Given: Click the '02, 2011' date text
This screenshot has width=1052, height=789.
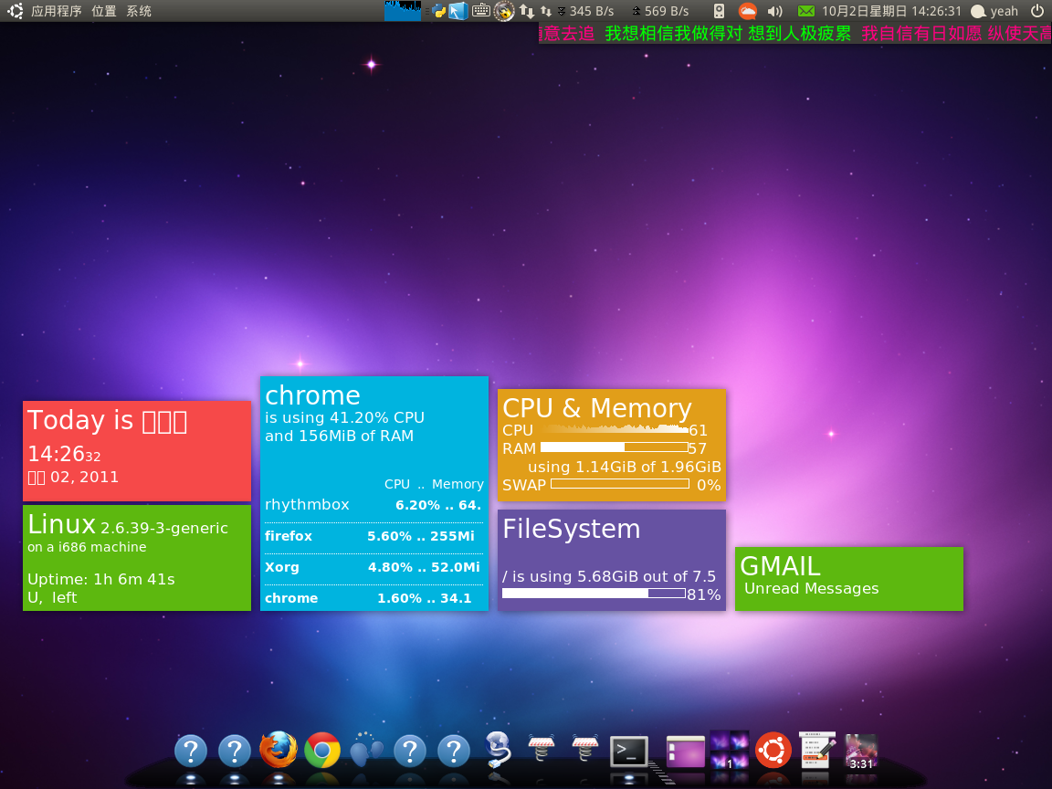Looking at the screenshot, I should 85,477.
